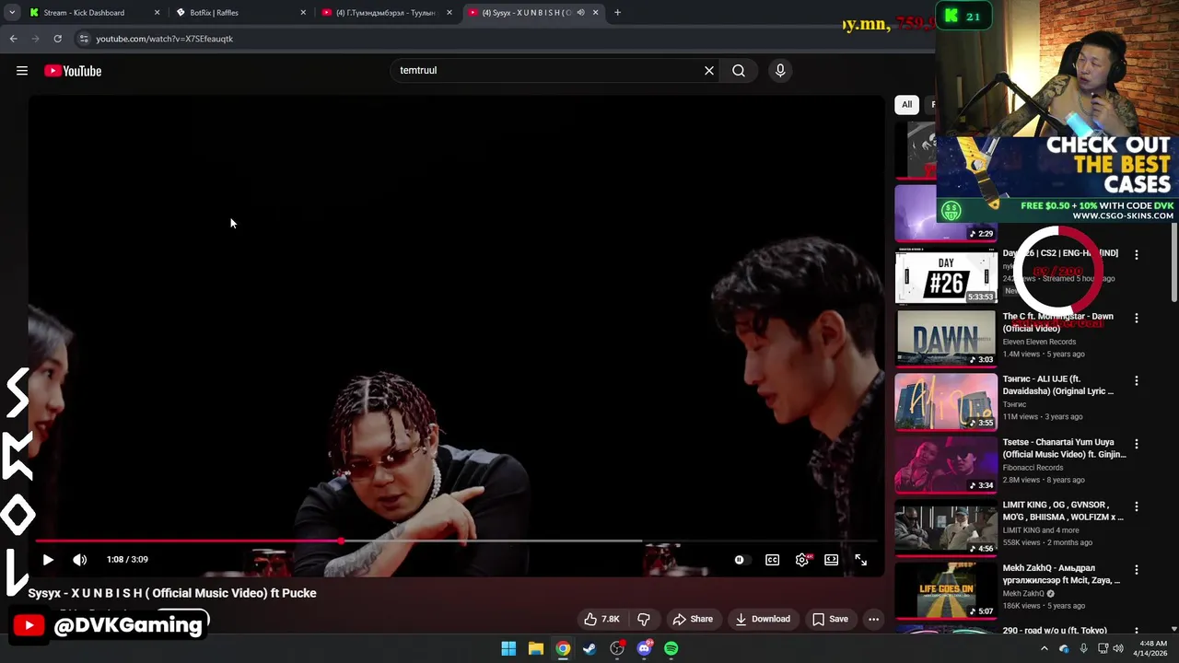The height and width of the screenshot is (663, 1179).
Task: Open the ALI UJE video thumbnail
Action: point(946,401)
